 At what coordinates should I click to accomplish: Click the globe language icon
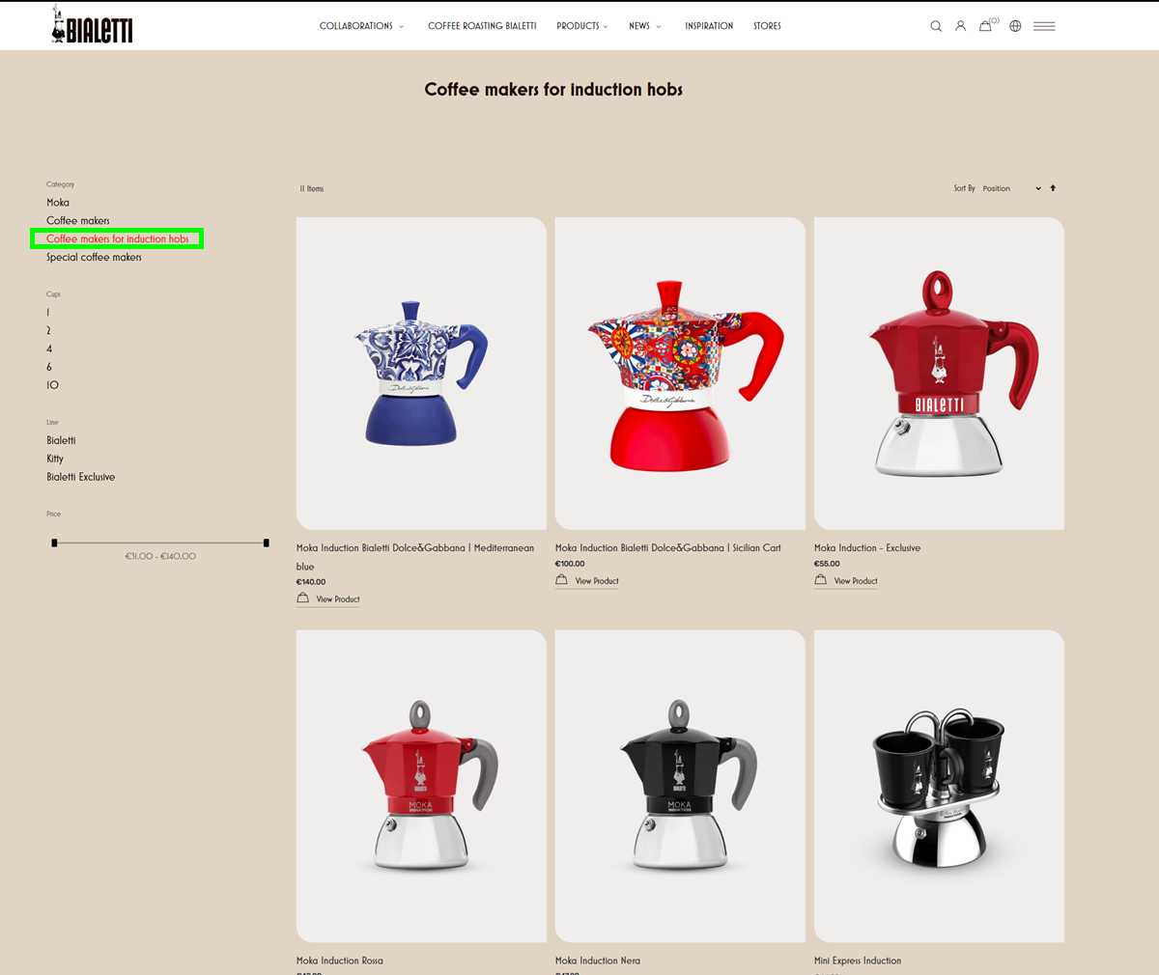click(x=1015, y=26)
